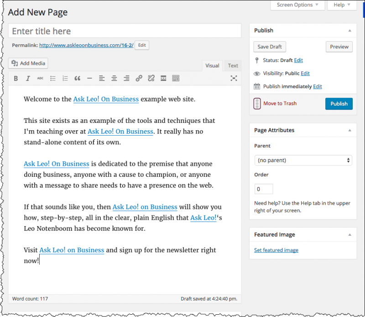Edit the Public visibility
This screenshot has height=317, width=365.
(x=305, y=74)
